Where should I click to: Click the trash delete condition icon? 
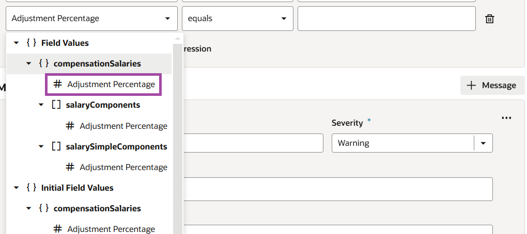[x=490, y=19]
